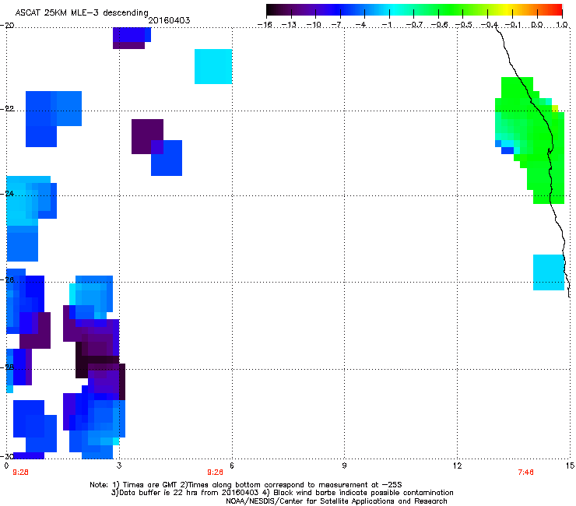Pick the black end of the color bar
This screenshot has height=506, width=576.
[271, 10]
